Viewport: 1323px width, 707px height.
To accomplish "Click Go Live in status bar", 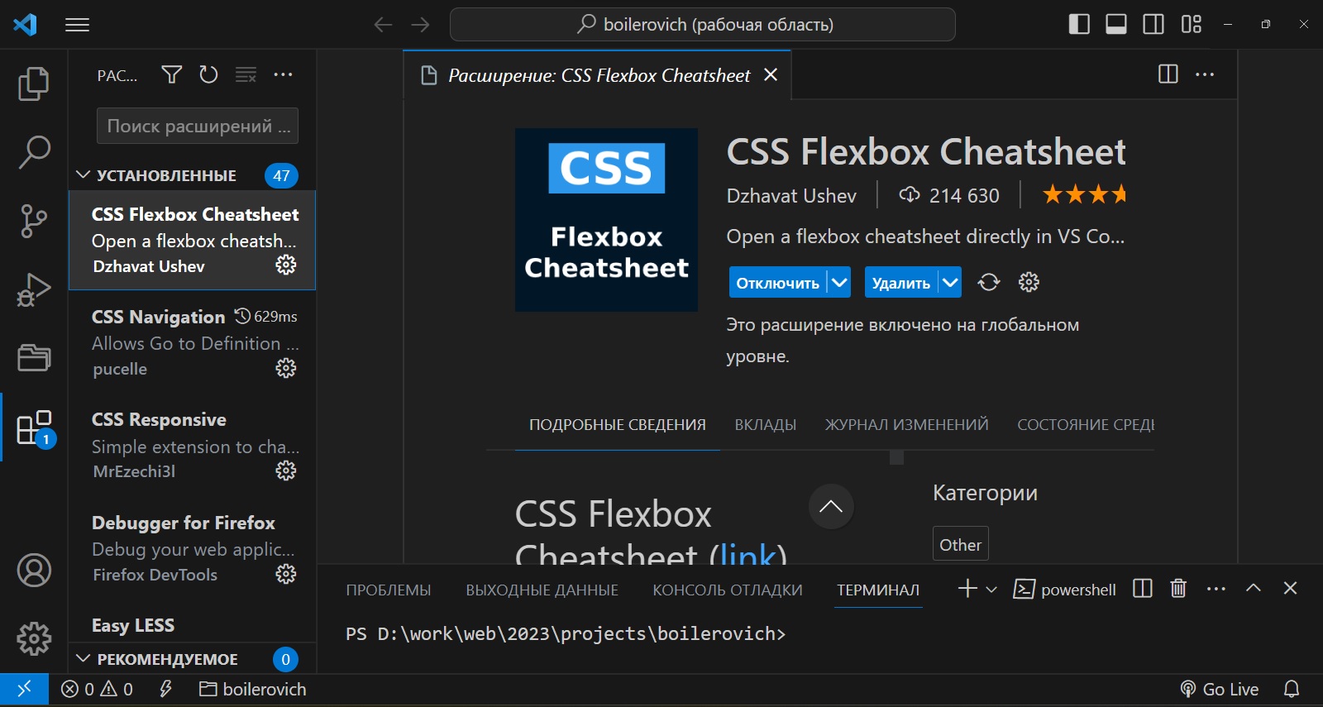I will [x=1219, y=690].
